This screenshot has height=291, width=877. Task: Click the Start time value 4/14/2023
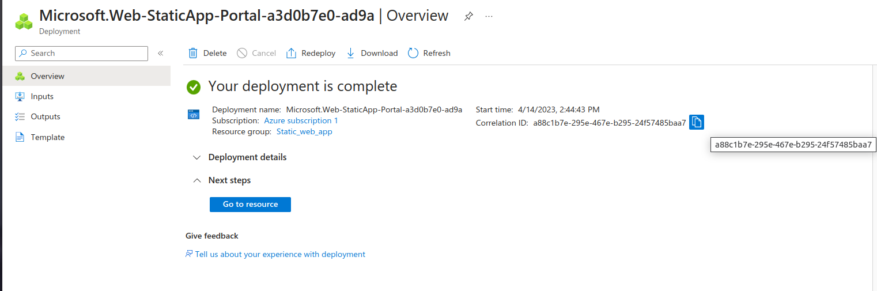[558, 109]
